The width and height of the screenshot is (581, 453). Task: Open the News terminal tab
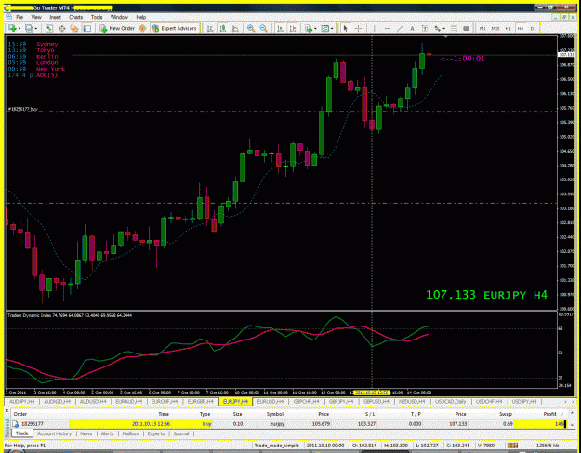[86, 433]
